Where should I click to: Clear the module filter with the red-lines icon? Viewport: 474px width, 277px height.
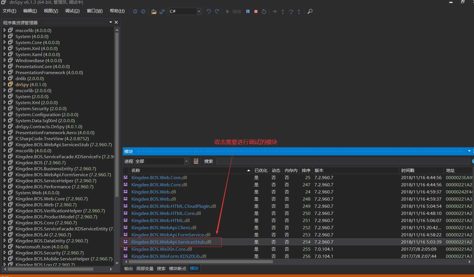tap(196, 161)
